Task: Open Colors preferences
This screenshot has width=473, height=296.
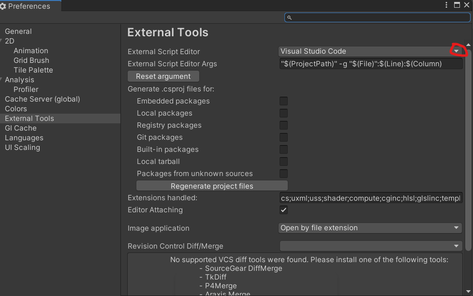Action: tap(15, 109)
